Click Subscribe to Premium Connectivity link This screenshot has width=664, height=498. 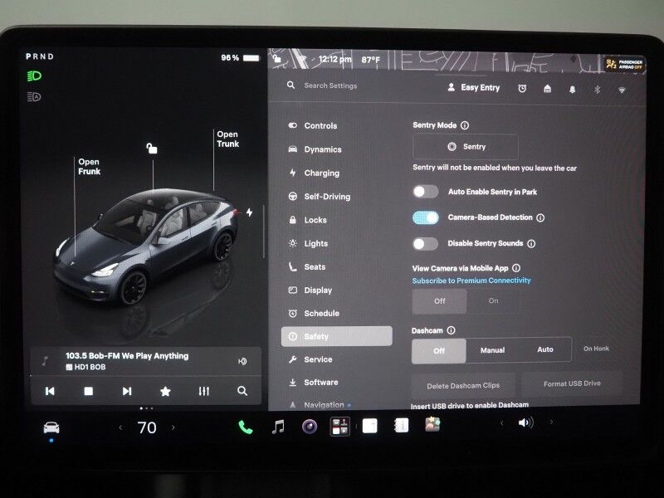(x=471, y=281)
